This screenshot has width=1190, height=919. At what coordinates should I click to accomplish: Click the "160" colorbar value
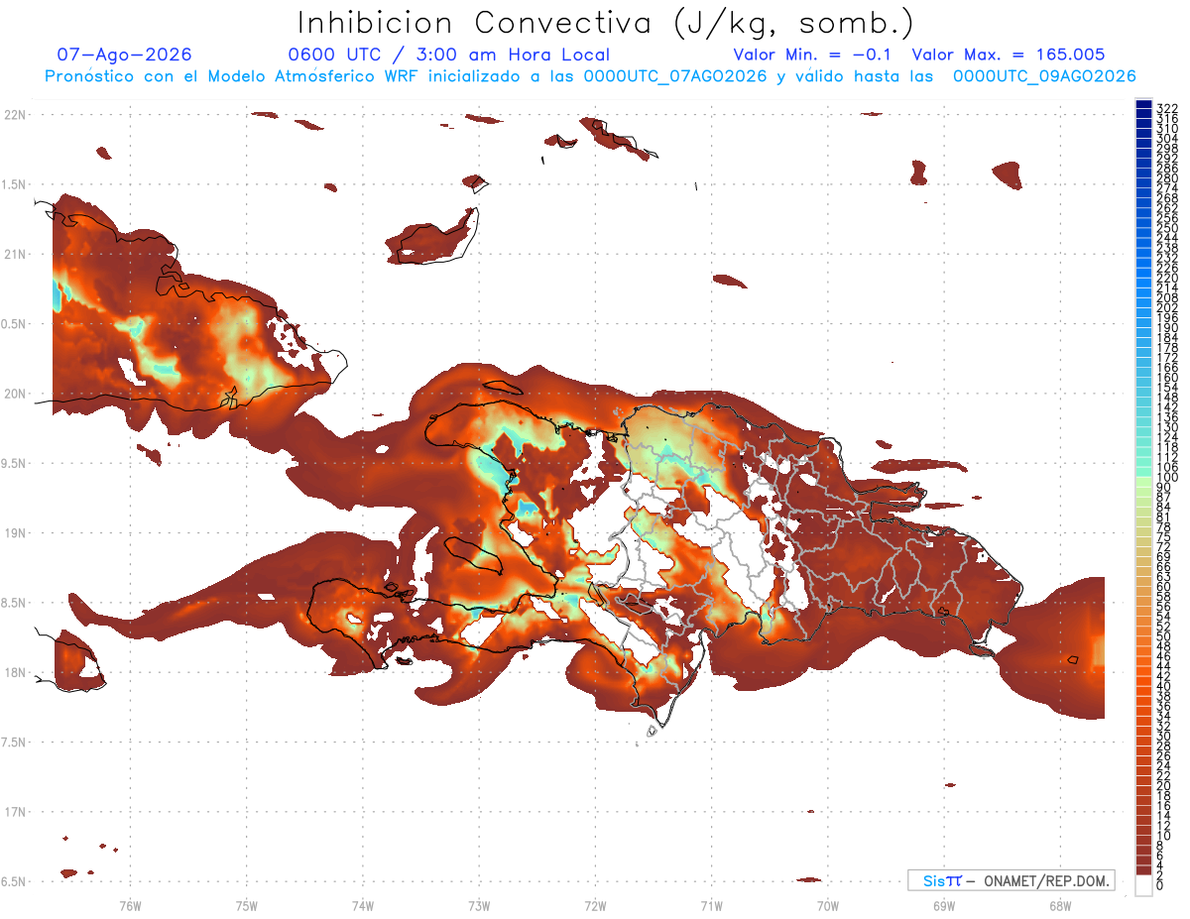(1166, 378)
